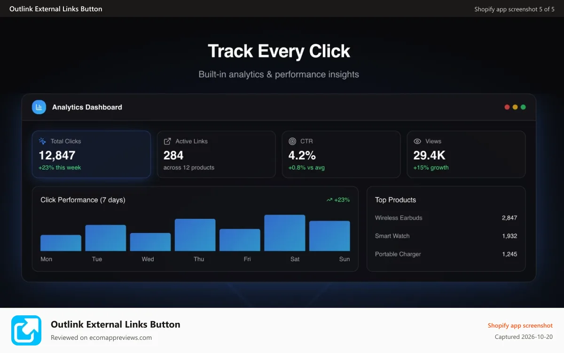Click the green window dot
The height and width of the screenshot is (353, 564).
click(x=523, y=107)
